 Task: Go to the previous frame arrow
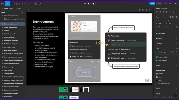click(x=29, y=10)
